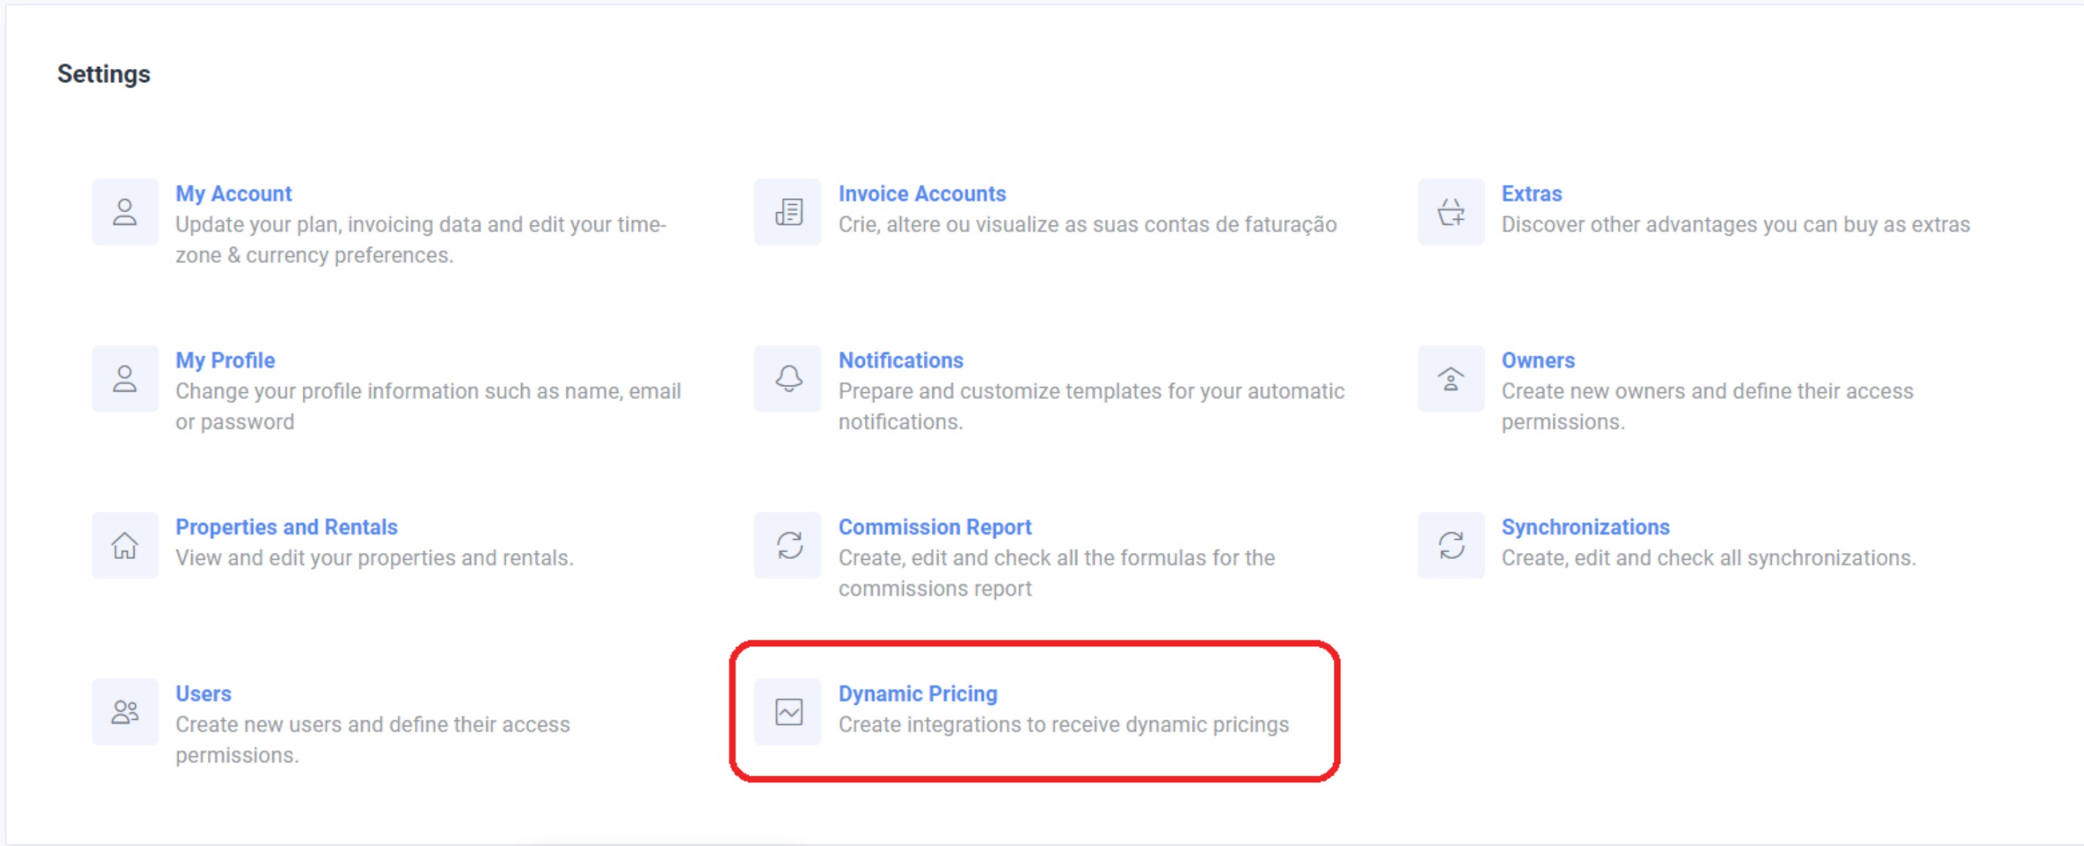This screenshot has width=2084, height=846.
Task: Click 'Prepare and customize templates' description
Action: point(1091,406)
